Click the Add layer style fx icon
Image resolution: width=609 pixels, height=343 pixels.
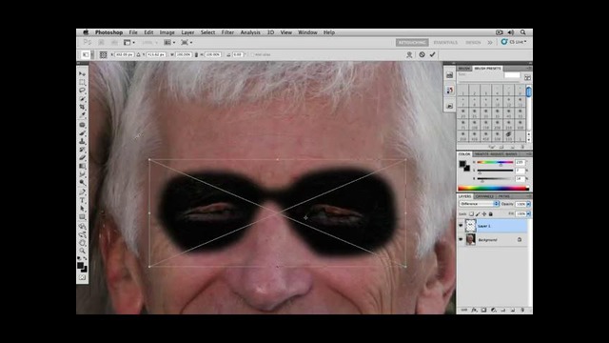point(474,310)
